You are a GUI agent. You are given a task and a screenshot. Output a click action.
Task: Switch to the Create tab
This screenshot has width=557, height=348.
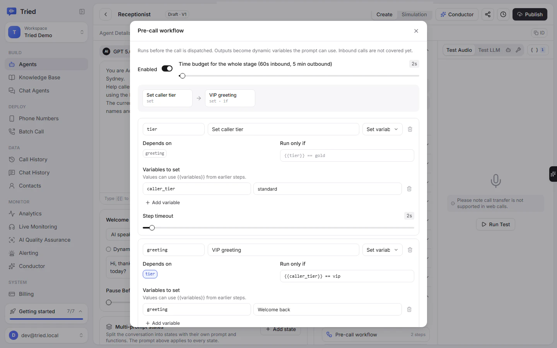coord(384,14)
